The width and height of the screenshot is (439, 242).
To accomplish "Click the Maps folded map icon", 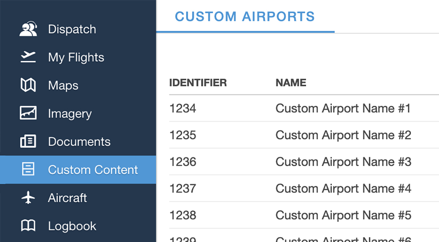I will point(28,85).
